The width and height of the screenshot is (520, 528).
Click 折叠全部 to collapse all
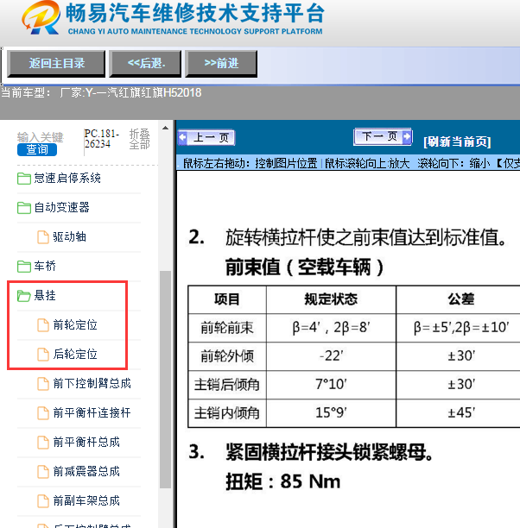[x=139, y=139]
